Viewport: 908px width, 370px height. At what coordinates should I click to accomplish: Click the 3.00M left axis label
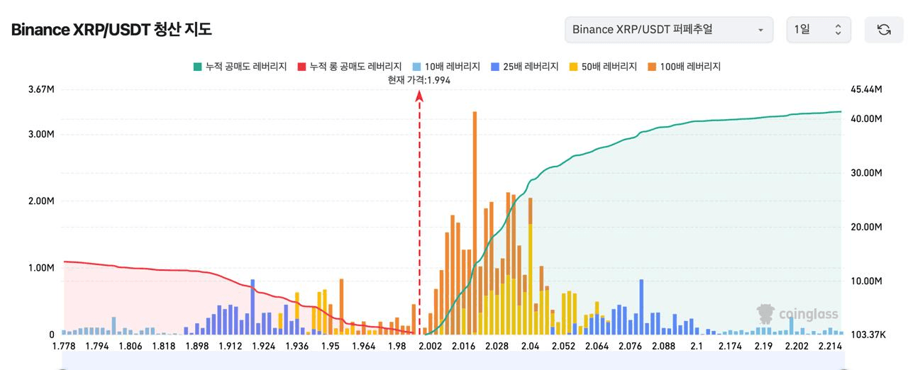(x=41, y=134)
